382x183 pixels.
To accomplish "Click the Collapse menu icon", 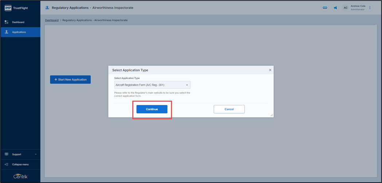I will tap(6, 164).
